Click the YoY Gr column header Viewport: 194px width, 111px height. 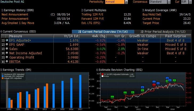coord(116,36)
